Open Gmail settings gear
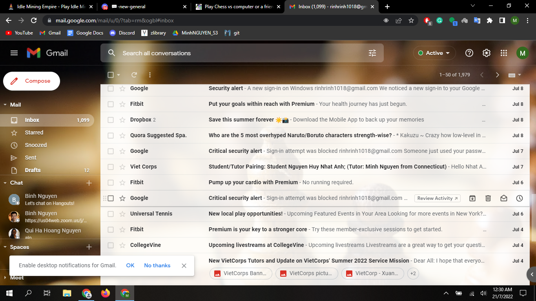536x301 pixels. (487, 53)
